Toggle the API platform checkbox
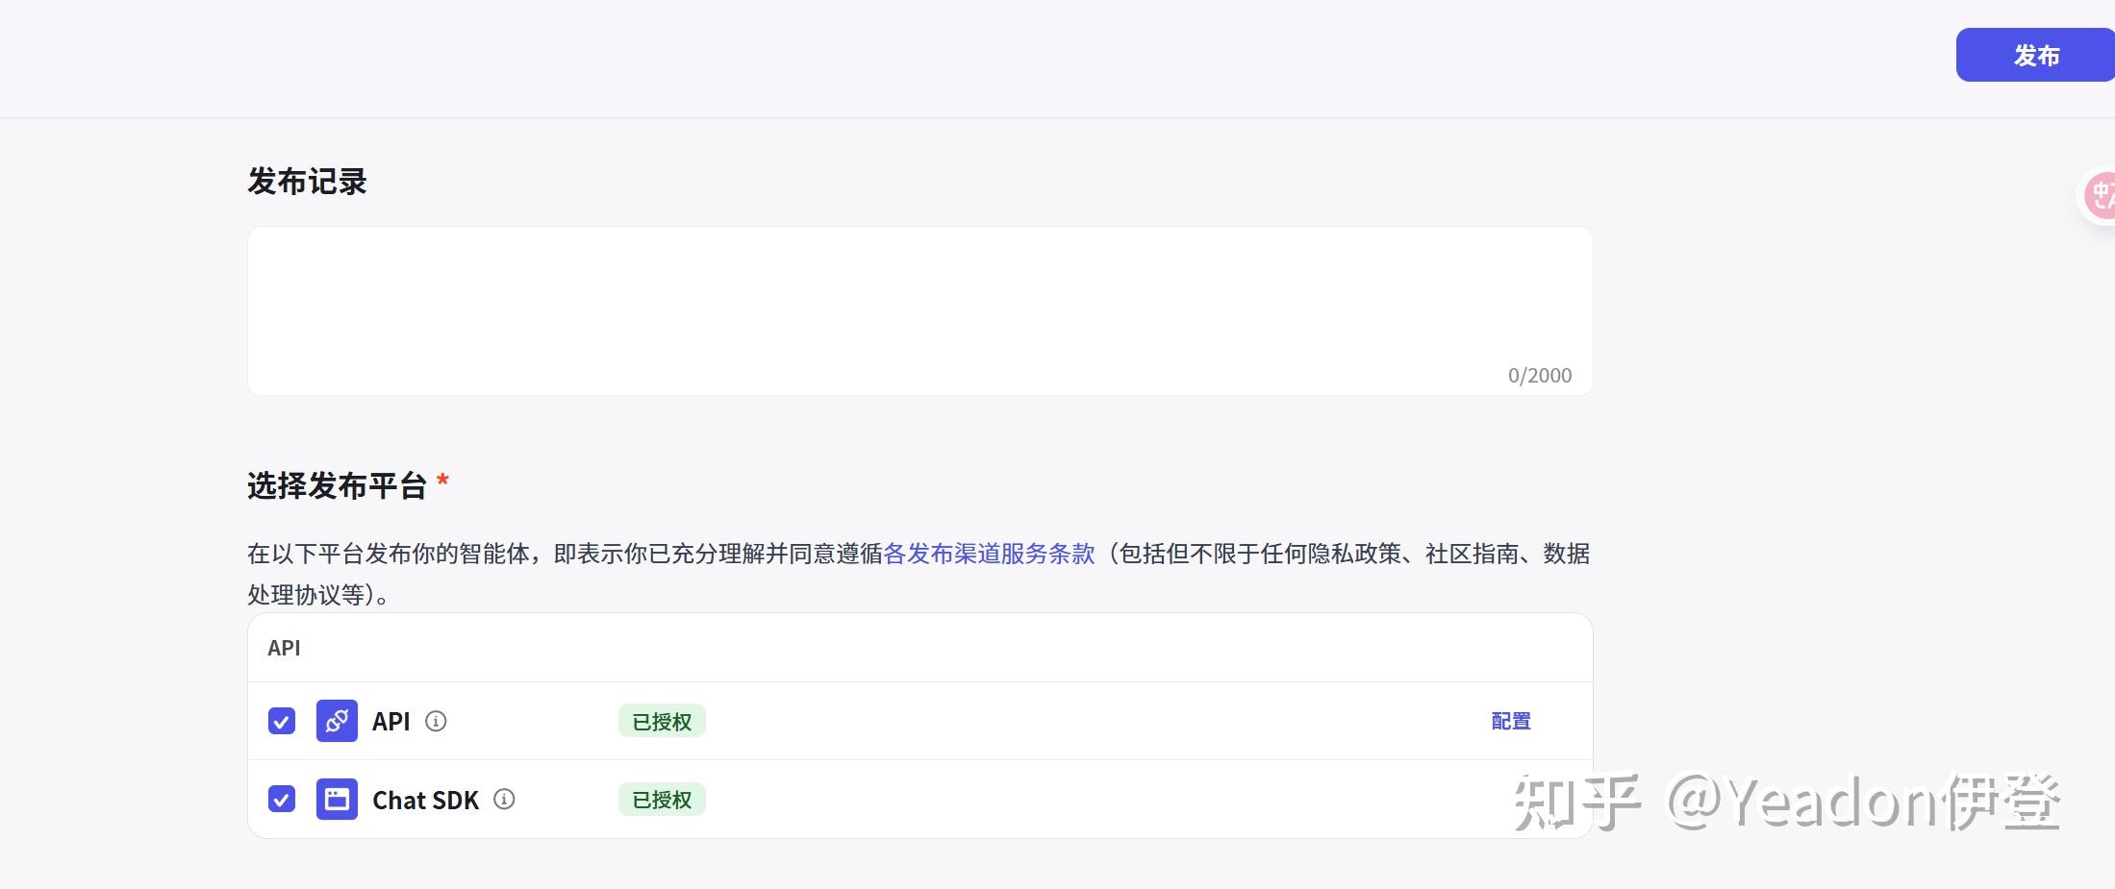This screenshot has height=889, width=2115. (x=282, y=721)
